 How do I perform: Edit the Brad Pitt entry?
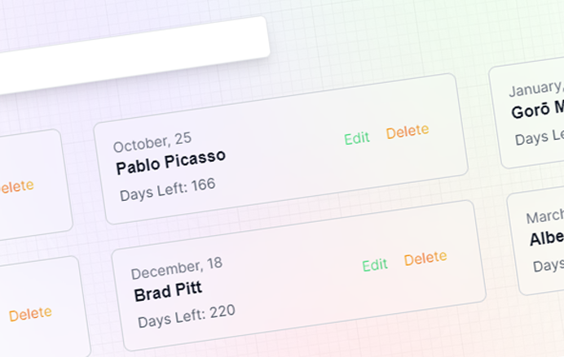coord(375,265)
